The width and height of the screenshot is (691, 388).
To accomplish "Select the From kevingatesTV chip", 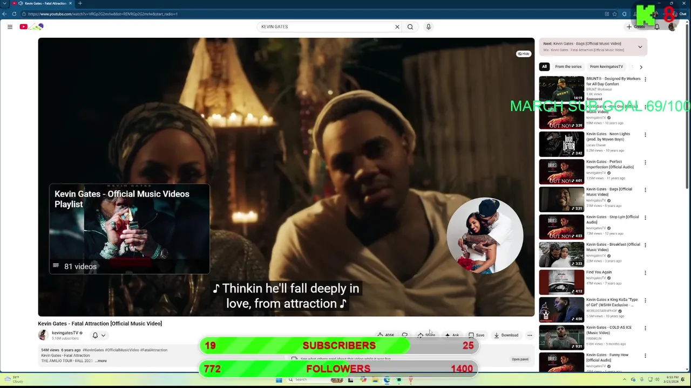I will coord(606,67).
